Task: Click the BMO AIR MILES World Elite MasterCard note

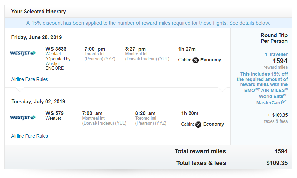Action: point(264,87)
